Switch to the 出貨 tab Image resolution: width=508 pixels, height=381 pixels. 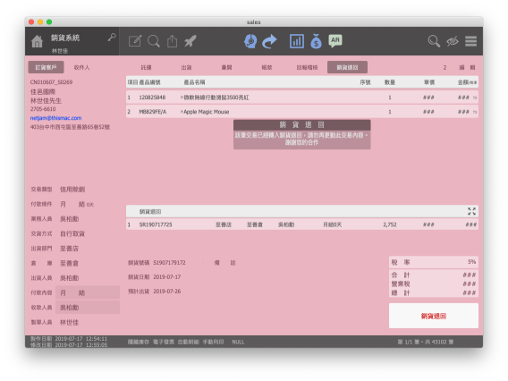tap(186, 67)
